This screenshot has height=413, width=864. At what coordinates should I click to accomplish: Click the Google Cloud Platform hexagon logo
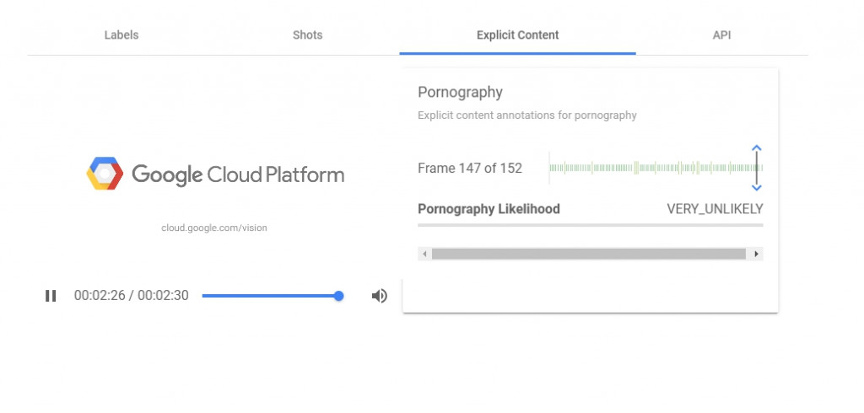[x=105, y=174]
